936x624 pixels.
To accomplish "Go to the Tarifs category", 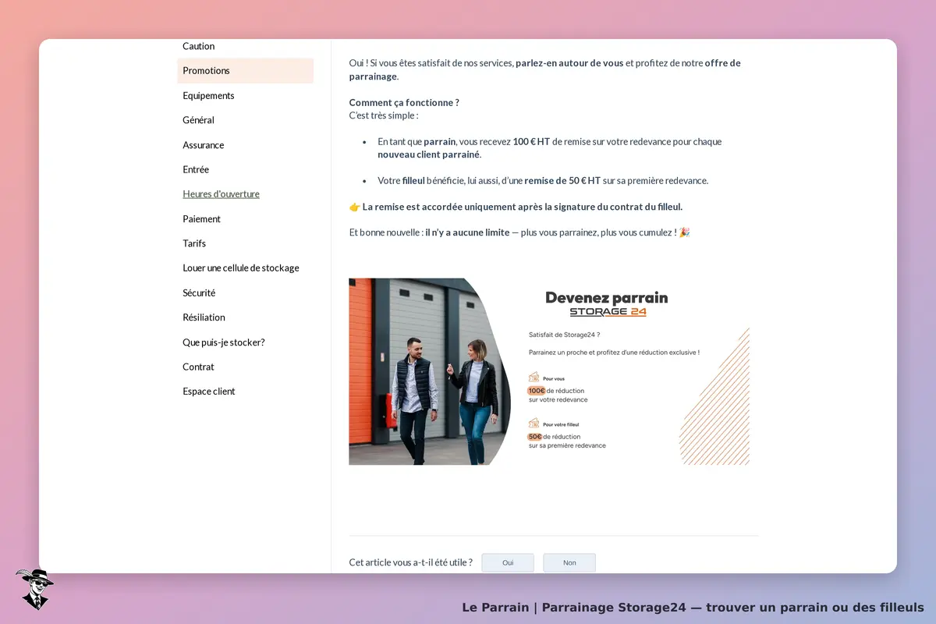I will (x=194, y=243).
